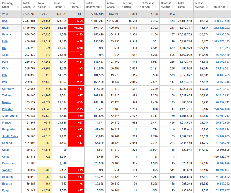Select the Egypt link
The image size is (231, 193).
pyautogui.click(x=6, y=191)
